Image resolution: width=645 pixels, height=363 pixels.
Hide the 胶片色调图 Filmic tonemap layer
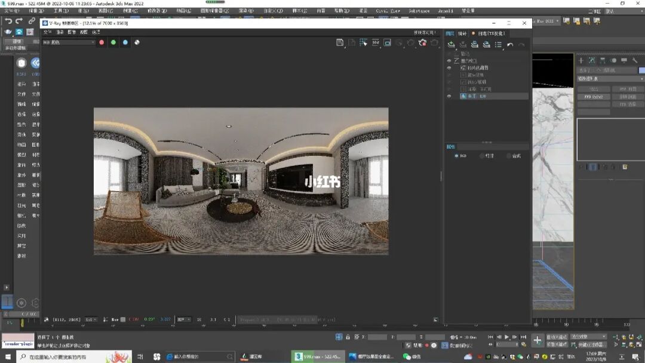(449, 68)
